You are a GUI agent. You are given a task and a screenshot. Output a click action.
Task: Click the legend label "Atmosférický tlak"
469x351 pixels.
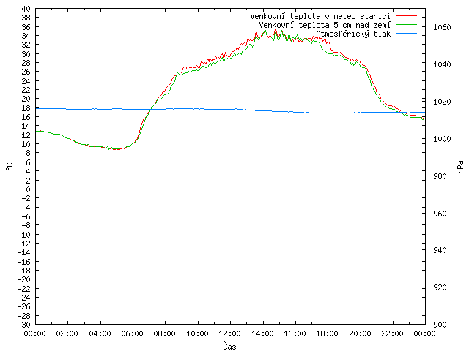(353, 34)
